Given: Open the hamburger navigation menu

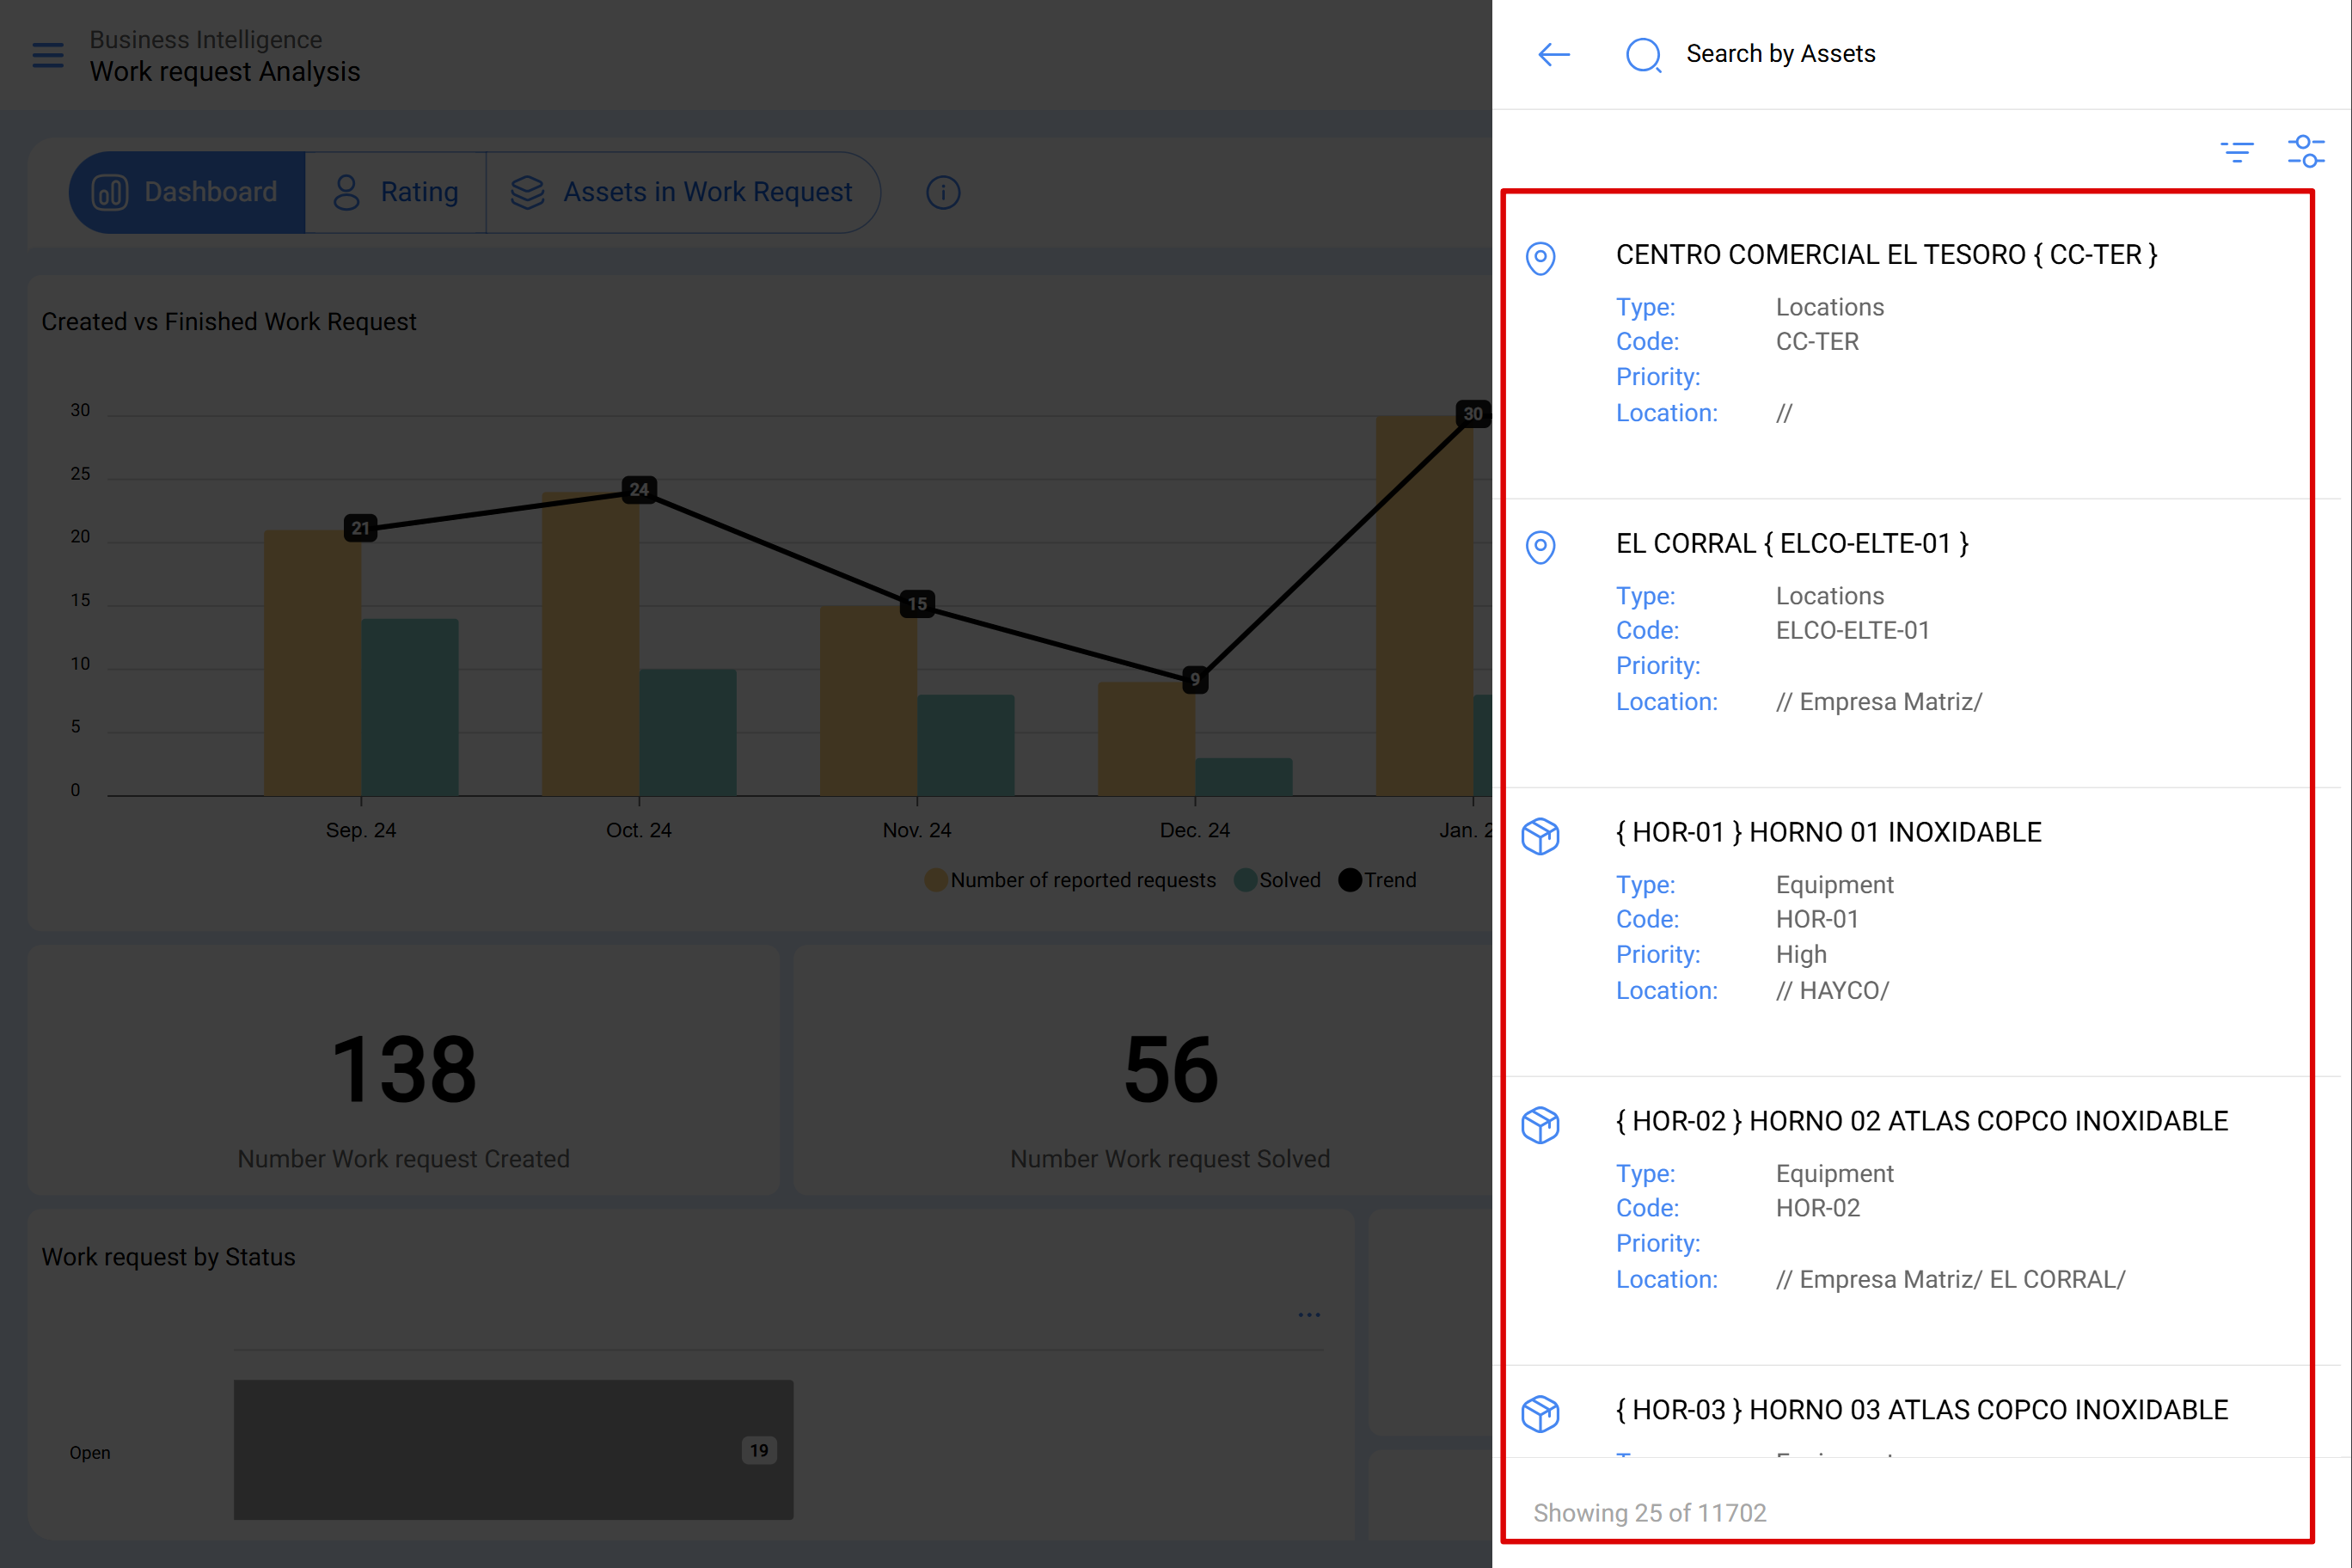Looking at the screenshot, I should click(48, 55).
